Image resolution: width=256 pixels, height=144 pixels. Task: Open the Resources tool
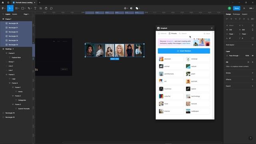point(41,8)
